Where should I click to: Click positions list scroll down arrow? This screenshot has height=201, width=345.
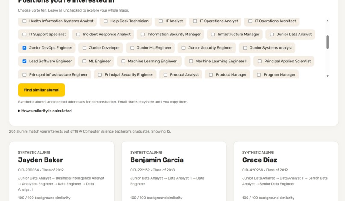327,76
